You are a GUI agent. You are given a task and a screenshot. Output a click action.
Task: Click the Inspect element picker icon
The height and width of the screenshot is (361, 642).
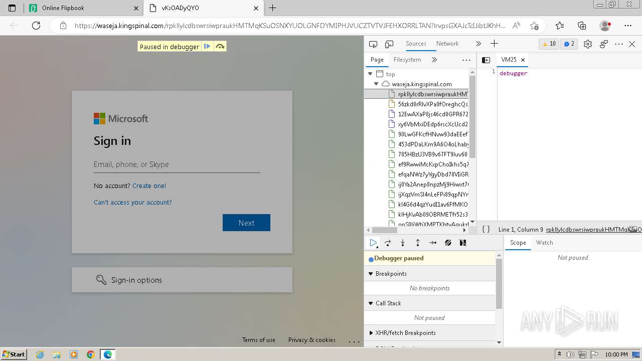[x=373, y=44]
